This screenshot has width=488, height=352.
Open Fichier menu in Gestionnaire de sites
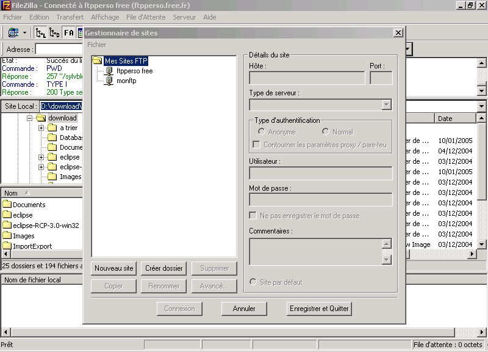tap(97, 45)
